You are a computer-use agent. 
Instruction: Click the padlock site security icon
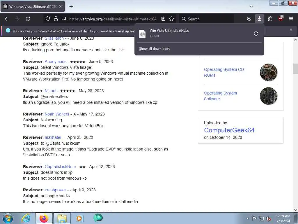coord(56,19)
